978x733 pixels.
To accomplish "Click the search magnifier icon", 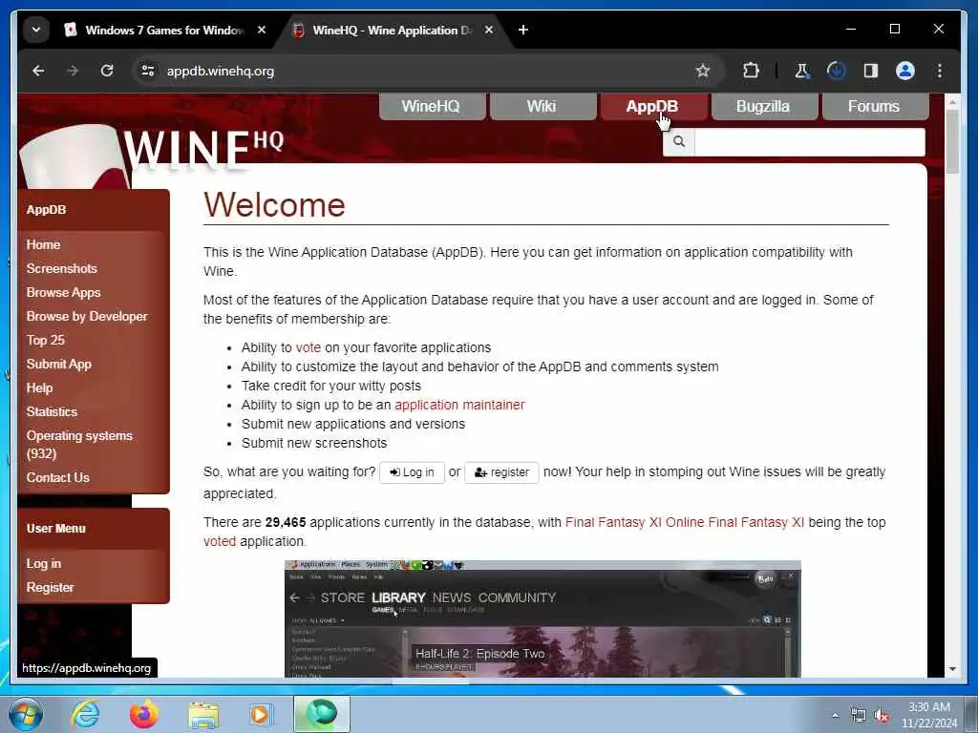I will pos(679,142).
